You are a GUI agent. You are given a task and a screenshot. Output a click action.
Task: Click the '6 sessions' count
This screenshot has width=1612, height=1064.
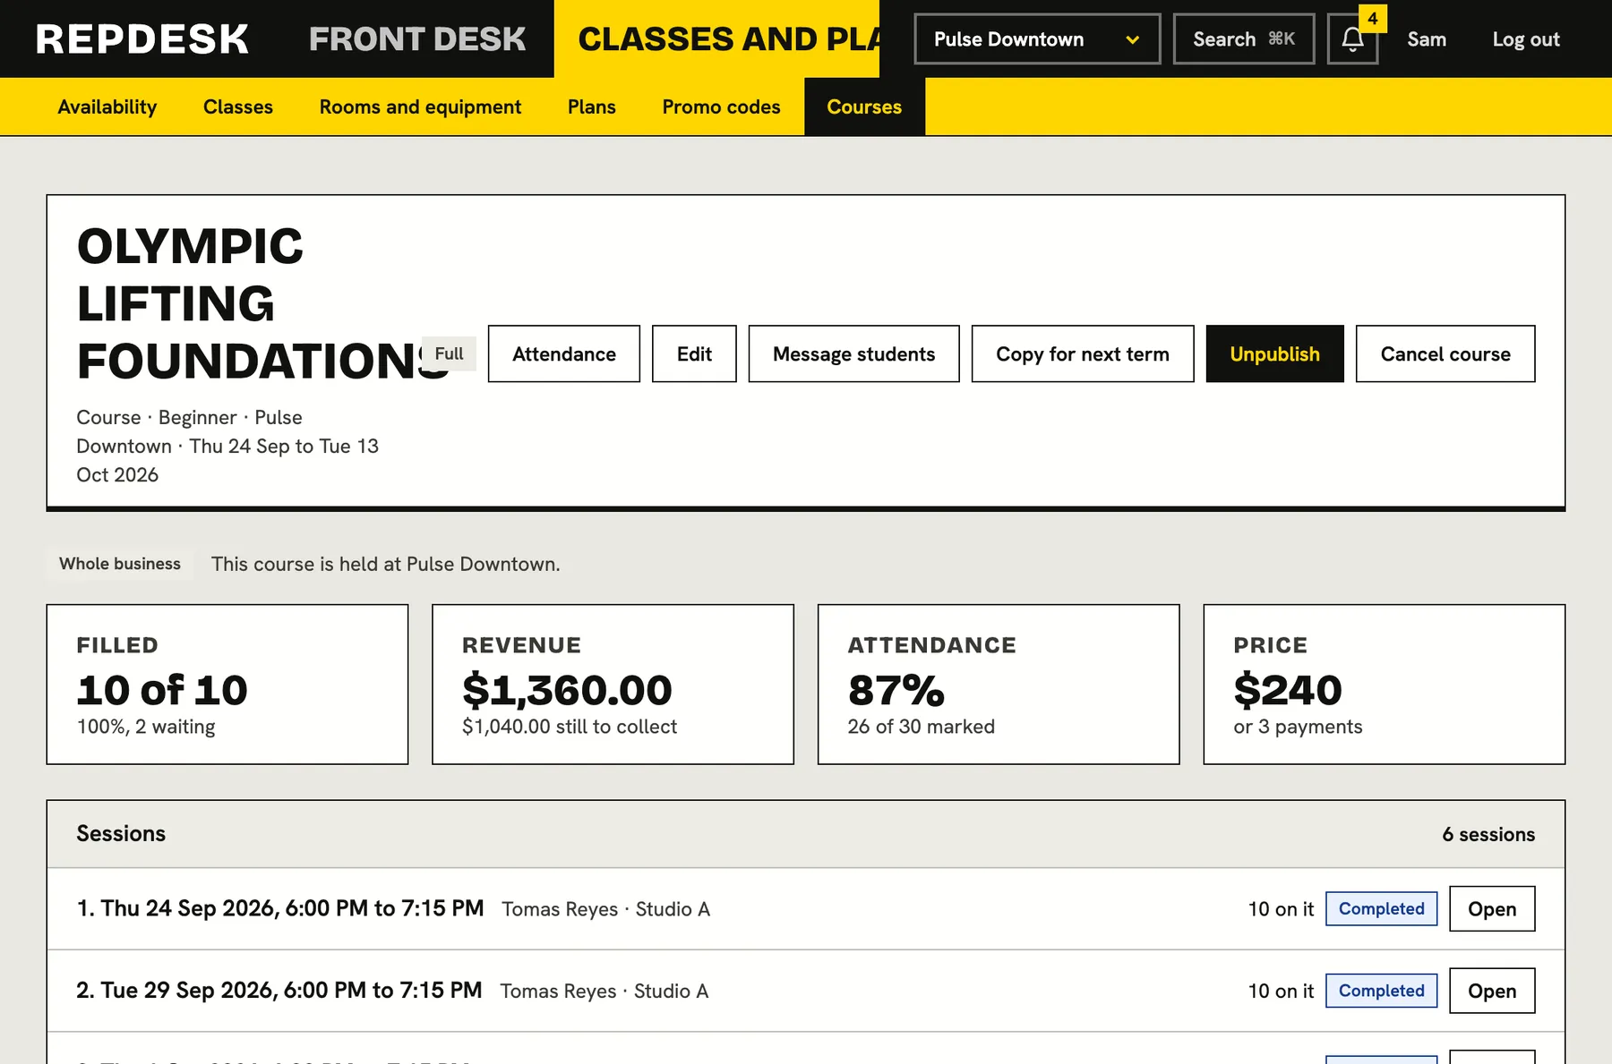(x=1488, y=834)
